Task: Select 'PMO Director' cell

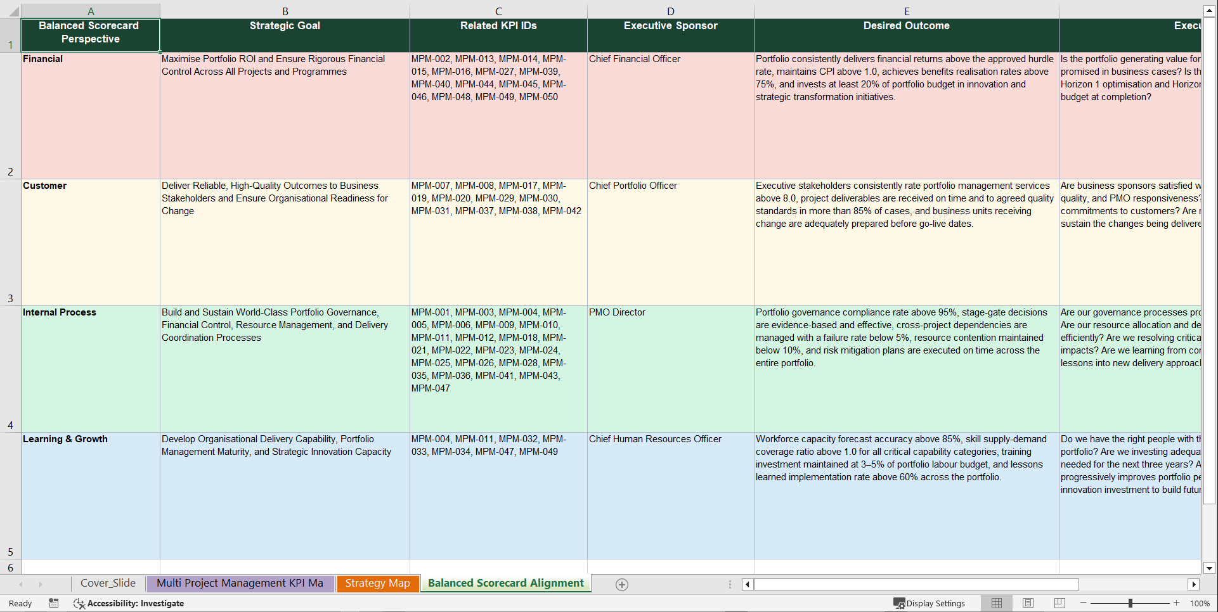Action: pyautogui.click(x=671, y=369)
